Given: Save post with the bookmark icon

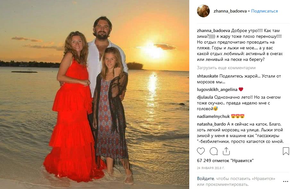Looking at the screenshot, I should (x=286, y=151).
